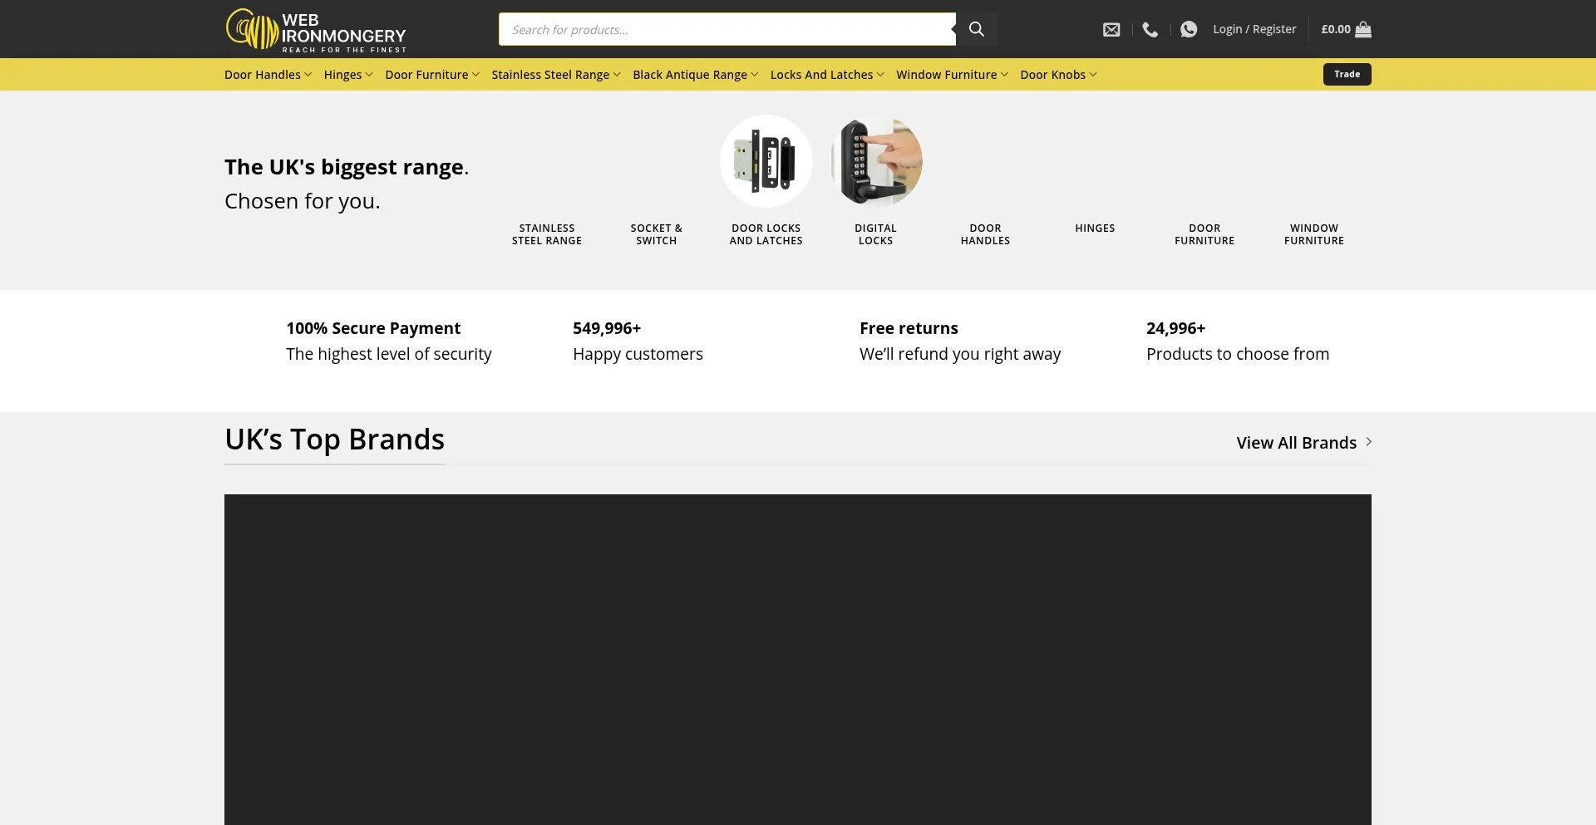The width and height of the screenshot is (1596, 825).
Task: Expand the Hinges dropdown menu
Action: click(347, 75)
